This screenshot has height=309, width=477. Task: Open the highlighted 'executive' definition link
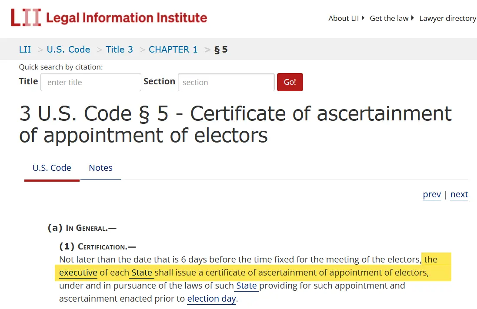pyautogui.click(x=78, y=273)
